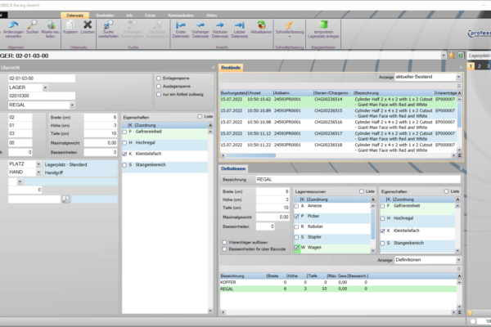The height and width of the screenshot is (327, 491).
Task: Expand Schnellerfassung dropdown arrow
Action: tap(290, 37)
